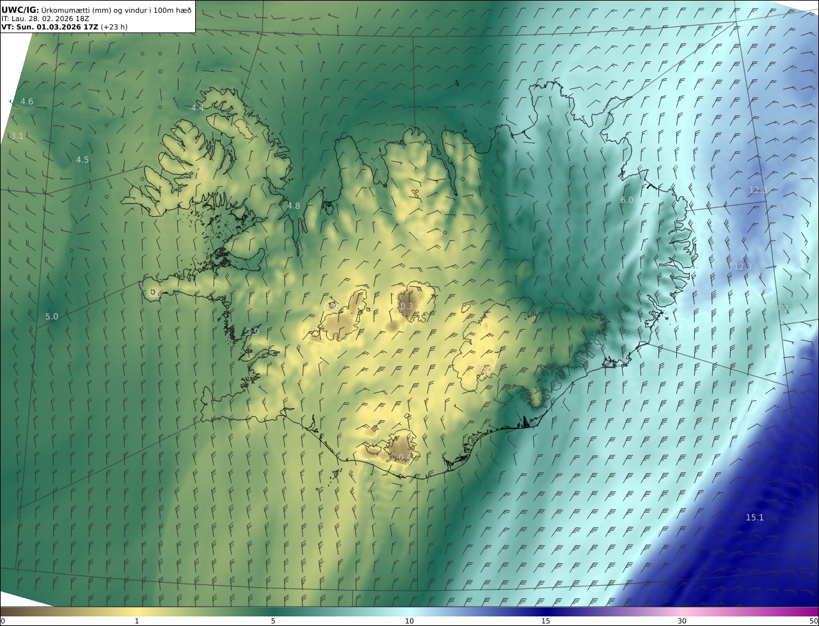Click the 3.9 value label on the map

pos(253,332)
